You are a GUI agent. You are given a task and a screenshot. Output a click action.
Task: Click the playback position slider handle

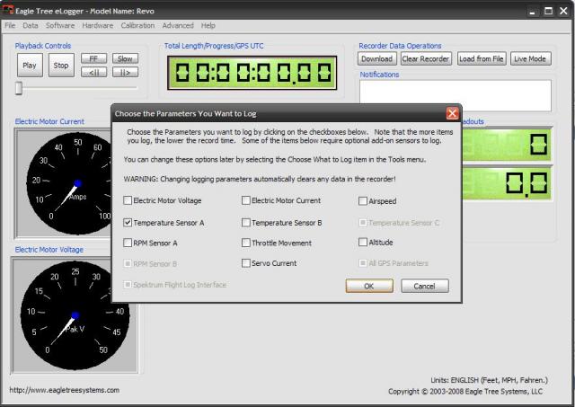point(18,87)
